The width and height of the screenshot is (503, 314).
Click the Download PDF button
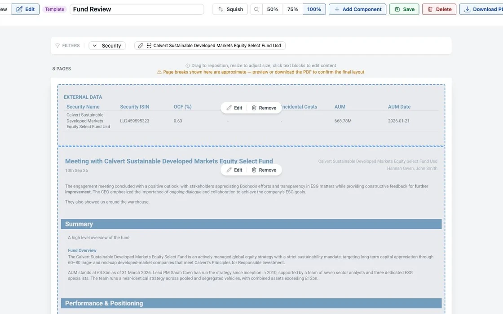pos(481,9)
